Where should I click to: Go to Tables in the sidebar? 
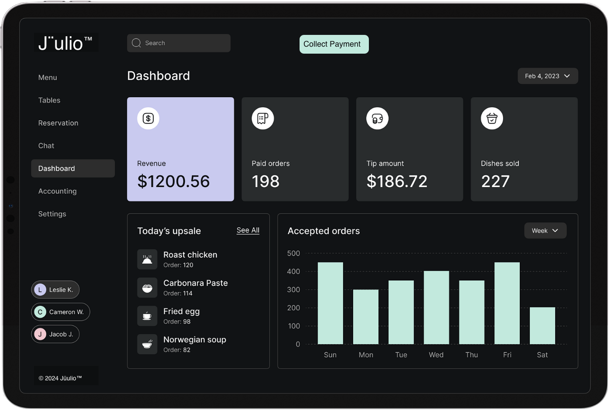pyautogui.click(x=49, y=100)
